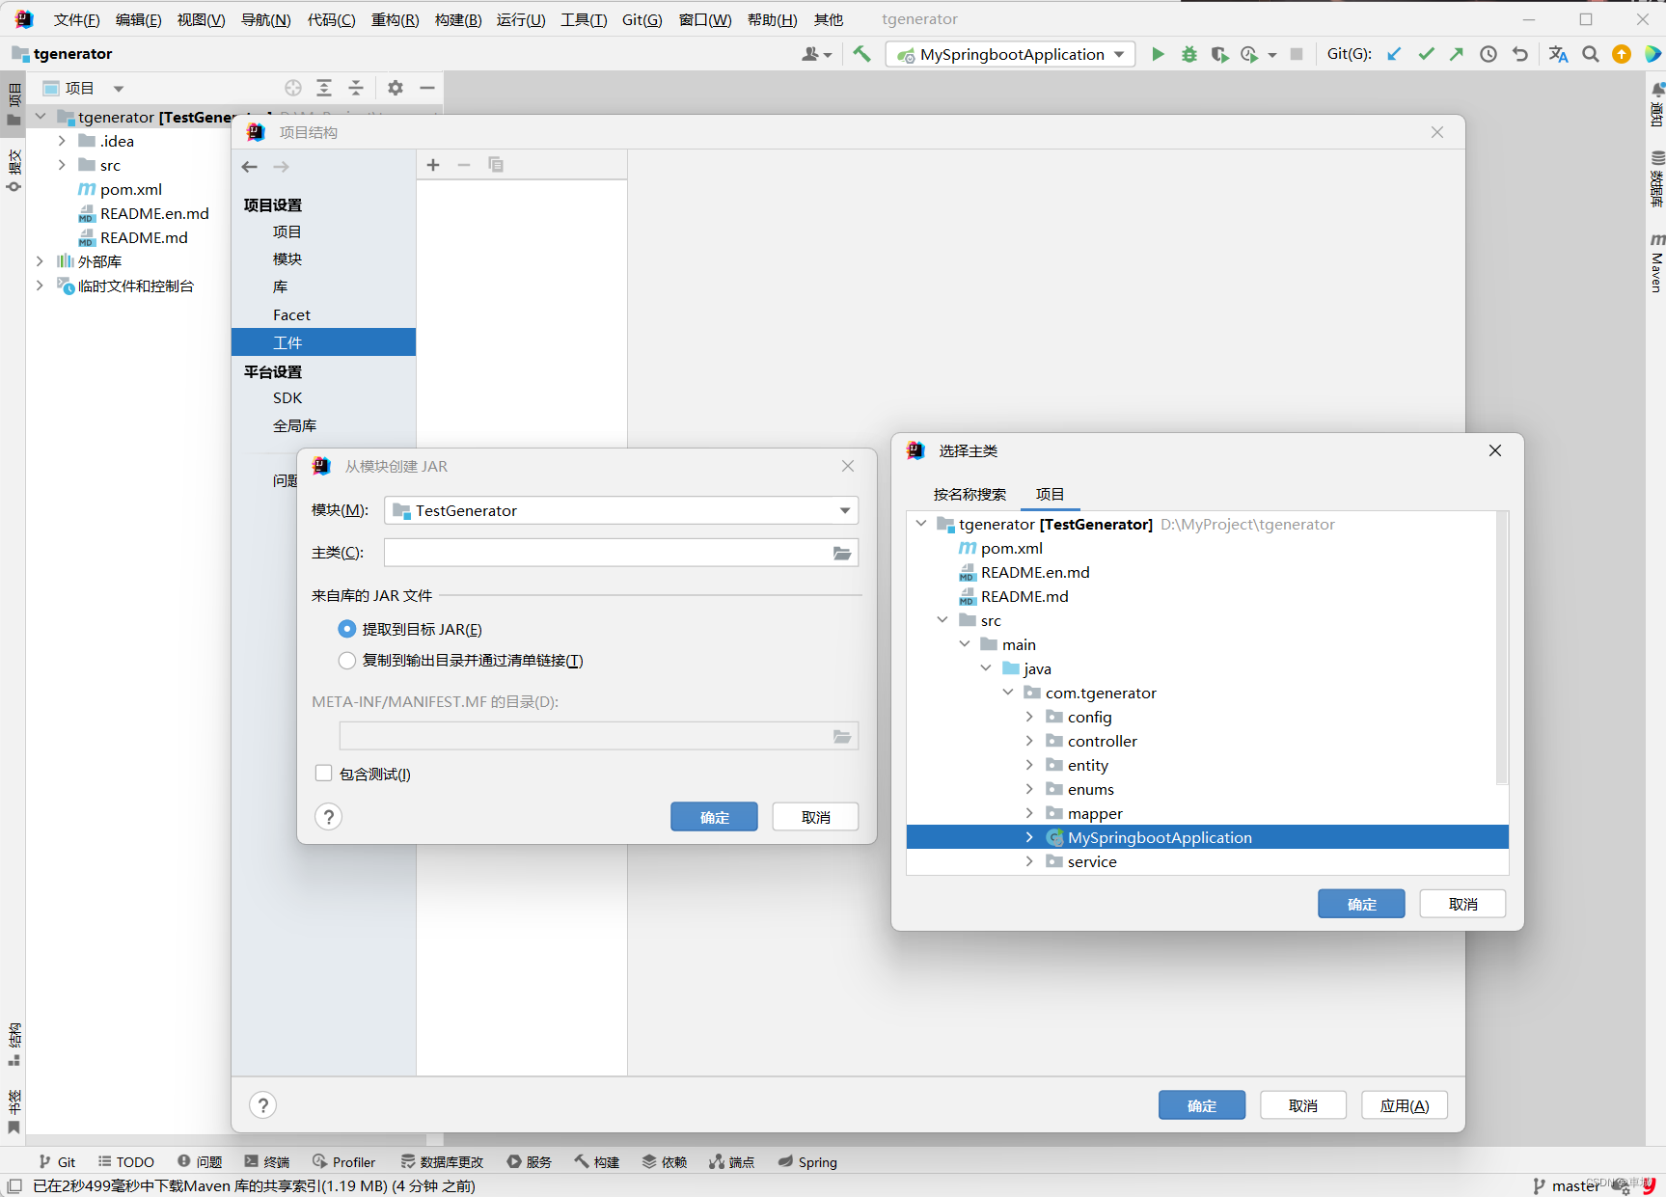Open MySpringbootApplication run configuration dropdown

(1010, 54)
